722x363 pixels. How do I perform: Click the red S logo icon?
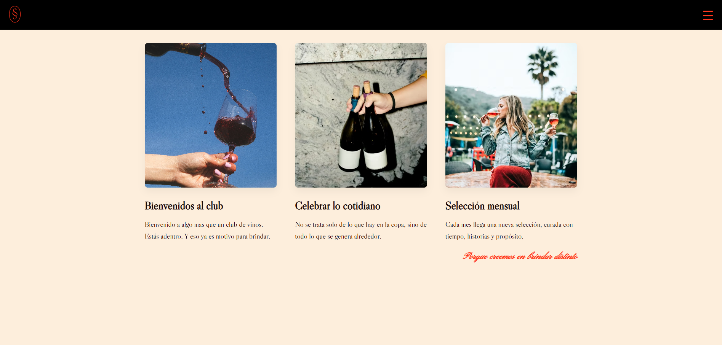click(15, 14)
